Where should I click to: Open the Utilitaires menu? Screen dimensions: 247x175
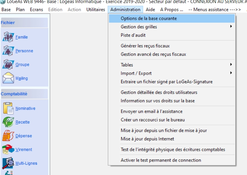pos(96,9)
